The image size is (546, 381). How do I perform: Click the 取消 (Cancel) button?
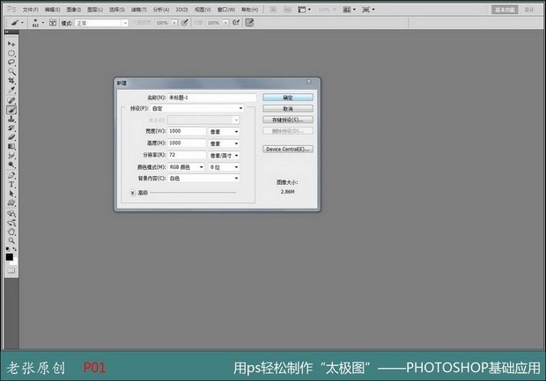point(288,108)
